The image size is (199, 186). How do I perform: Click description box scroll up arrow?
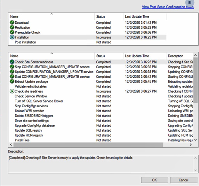point(196,158)
